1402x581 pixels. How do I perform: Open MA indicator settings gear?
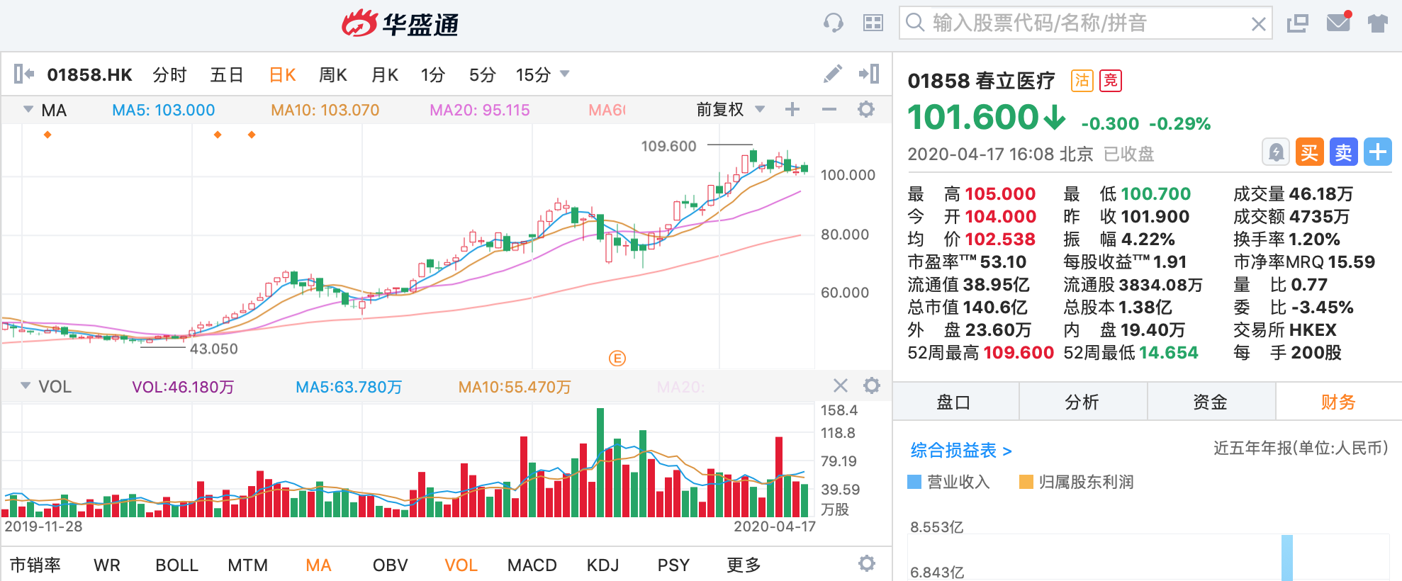click(x=866, y=109)
